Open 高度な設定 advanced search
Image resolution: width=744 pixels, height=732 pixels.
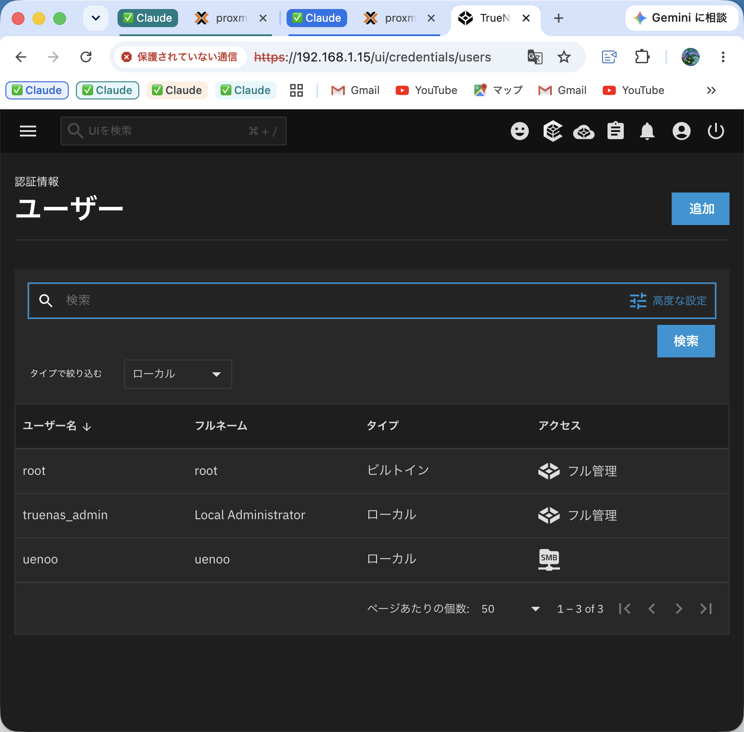click(x=668, y=300)
